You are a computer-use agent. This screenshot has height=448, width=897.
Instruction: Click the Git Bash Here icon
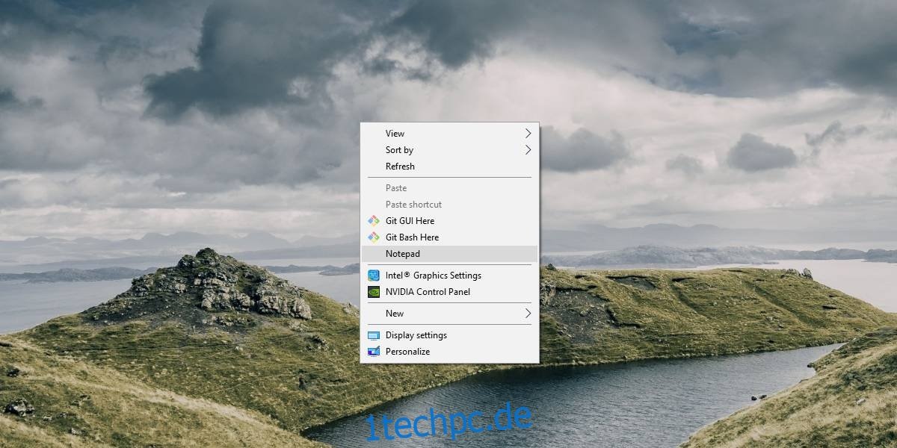tap(374, 237)
